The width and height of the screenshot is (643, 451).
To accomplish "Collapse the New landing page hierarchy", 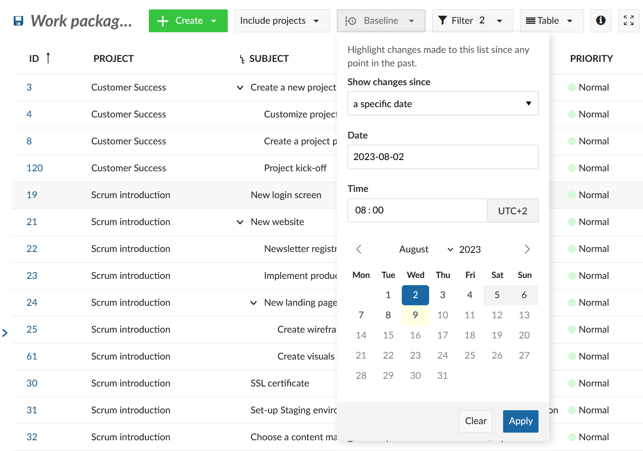I will [254, 303].
